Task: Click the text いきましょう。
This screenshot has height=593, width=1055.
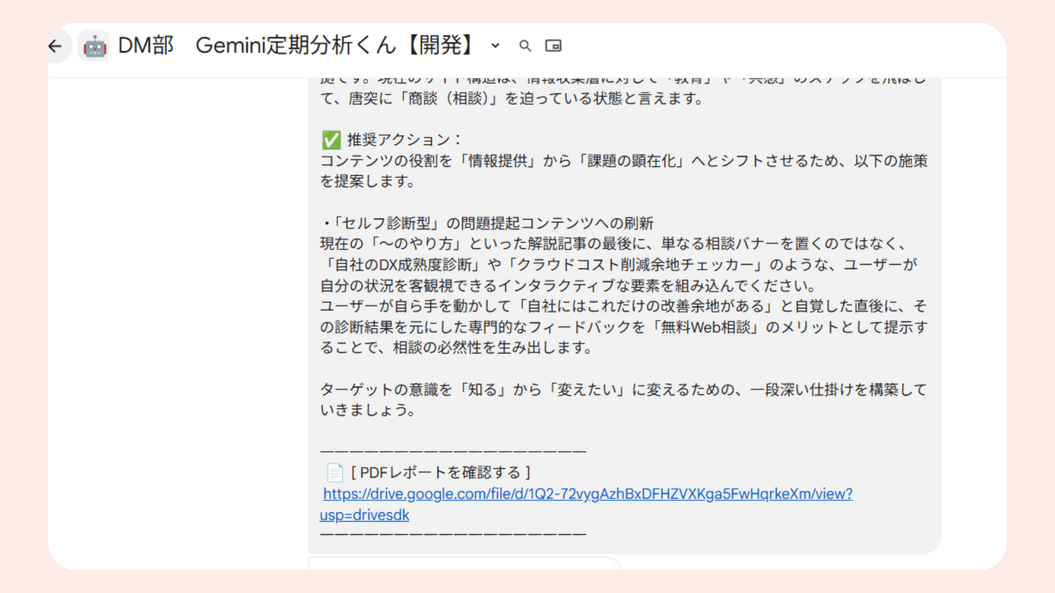Action: [x=368, y=410]
